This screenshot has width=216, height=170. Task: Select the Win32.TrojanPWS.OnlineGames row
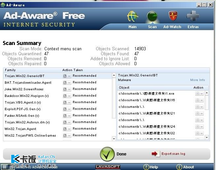[57, 136]
